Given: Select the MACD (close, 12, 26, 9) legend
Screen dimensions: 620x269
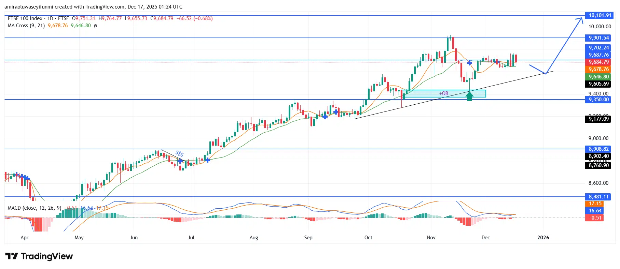Looking at the screenshot, I should coord(35,208).
